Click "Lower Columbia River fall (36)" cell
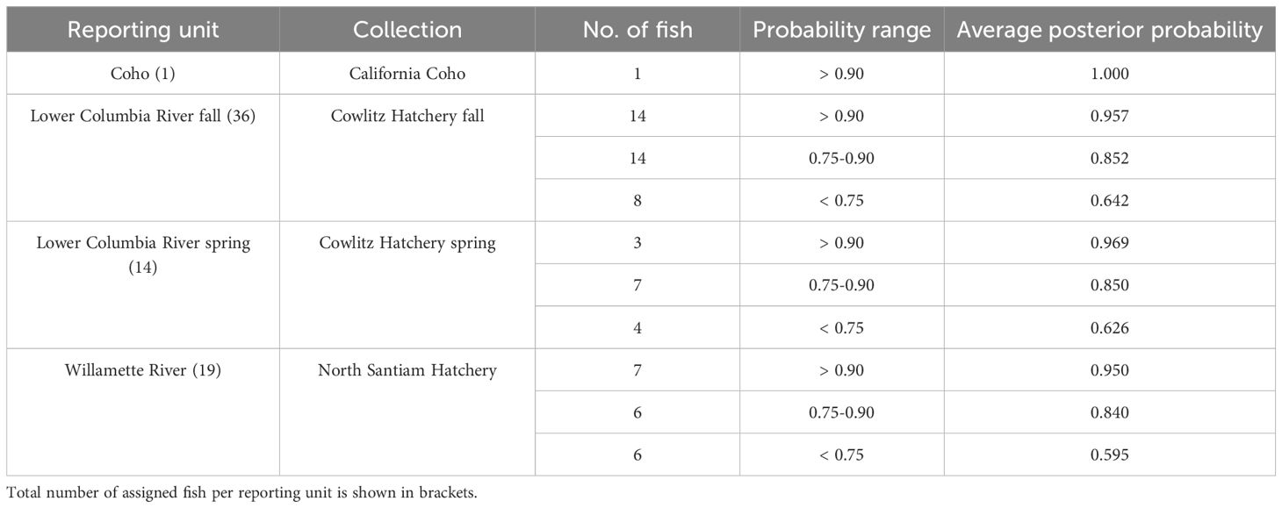 click(x=142, y=117)
